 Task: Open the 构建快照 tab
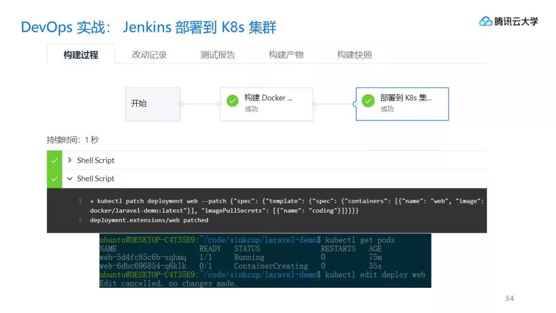(x=354, y=55)
